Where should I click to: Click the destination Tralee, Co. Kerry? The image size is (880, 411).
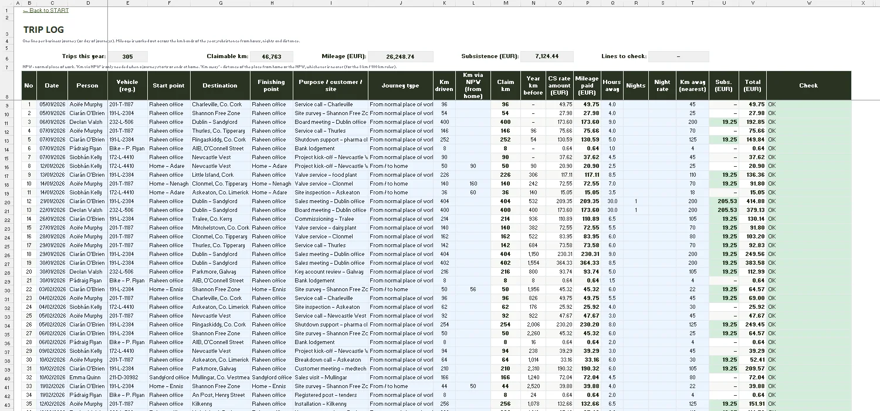(220, 219)
